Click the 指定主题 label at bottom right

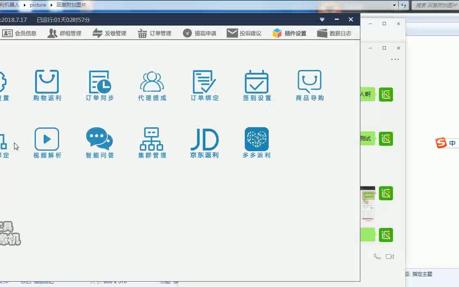[x=422, y=274]
